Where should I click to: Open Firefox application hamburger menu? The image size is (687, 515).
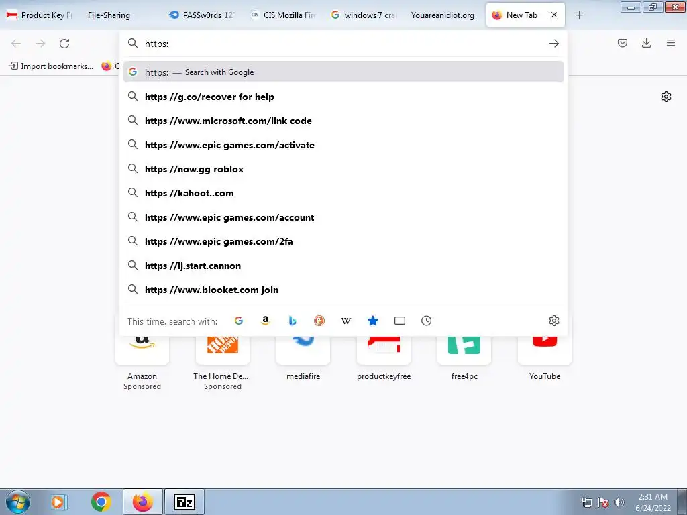tap(671, 43)
